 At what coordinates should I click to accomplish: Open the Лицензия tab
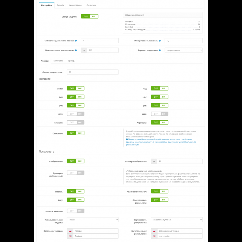pos(91,5)
